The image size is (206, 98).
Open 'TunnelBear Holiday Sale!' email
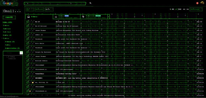click(66, 74)
